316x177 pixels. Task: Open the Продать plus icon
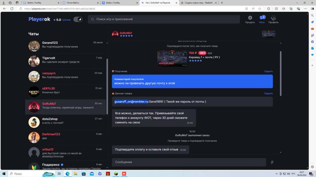click(250, 18)
